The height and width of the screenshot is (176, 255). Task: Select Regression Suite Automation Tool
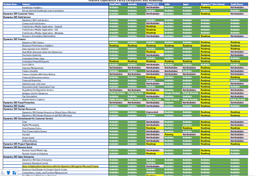point(38,87)
